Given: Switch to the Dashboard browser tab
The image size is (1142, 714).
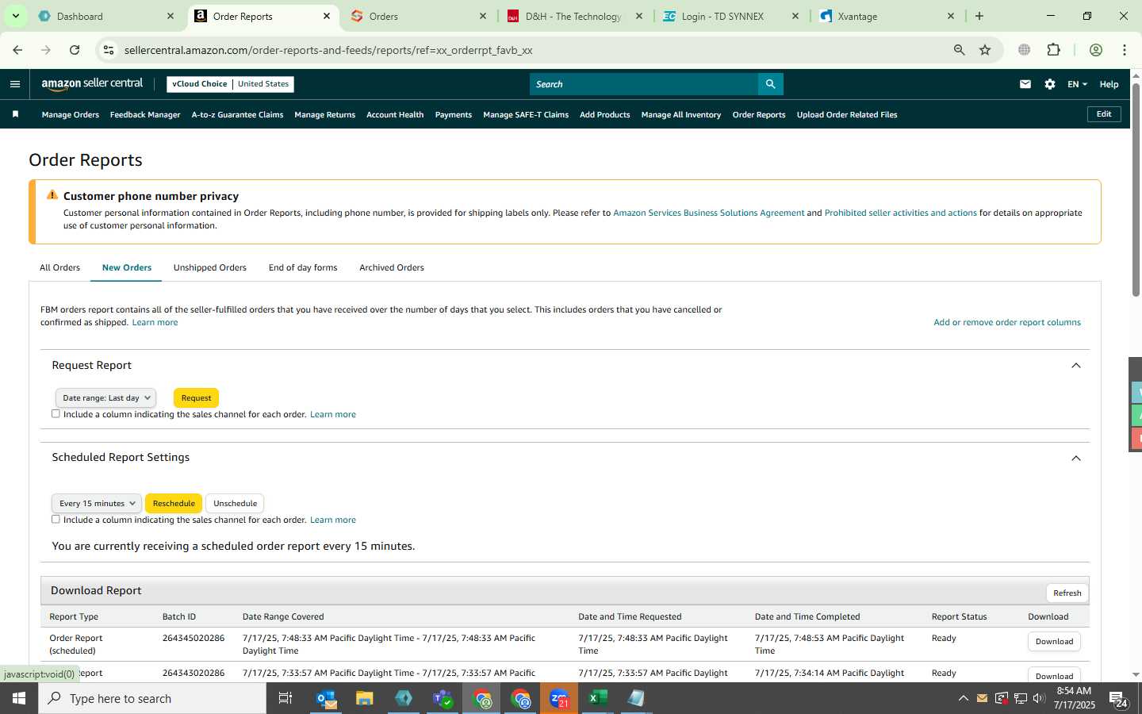Looking at the screenshot, I should point(107,16).
